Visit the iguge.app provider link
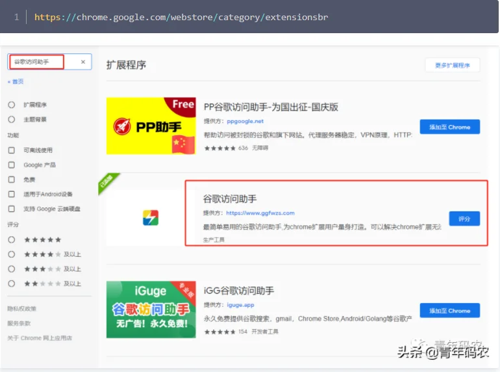 click(240, 305)
